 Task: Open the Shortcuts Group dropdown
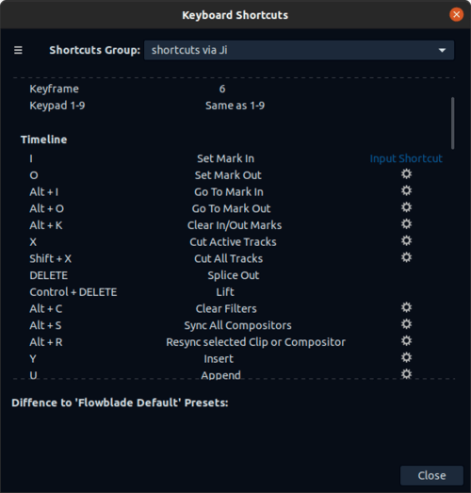(x=299, y=50)
